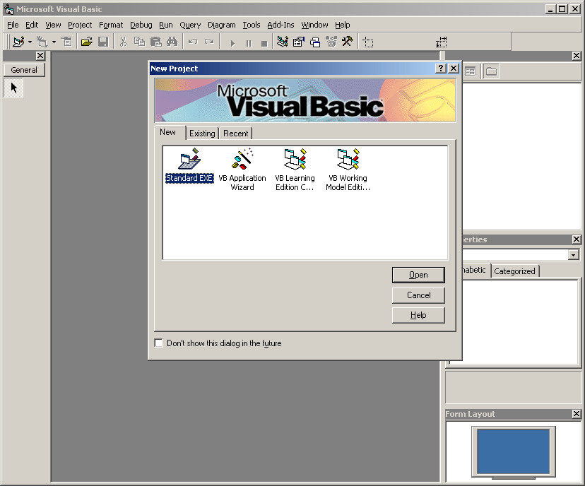Screen dimensions: 585x486
Task: Open the Add-Ins menu
Action: click(x=280, y=25)
